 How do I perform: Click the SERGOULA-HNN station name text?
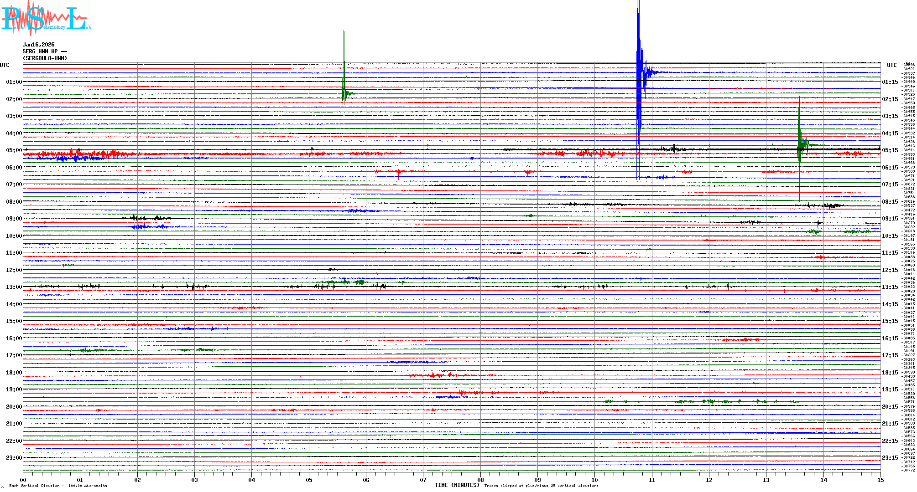45,58
